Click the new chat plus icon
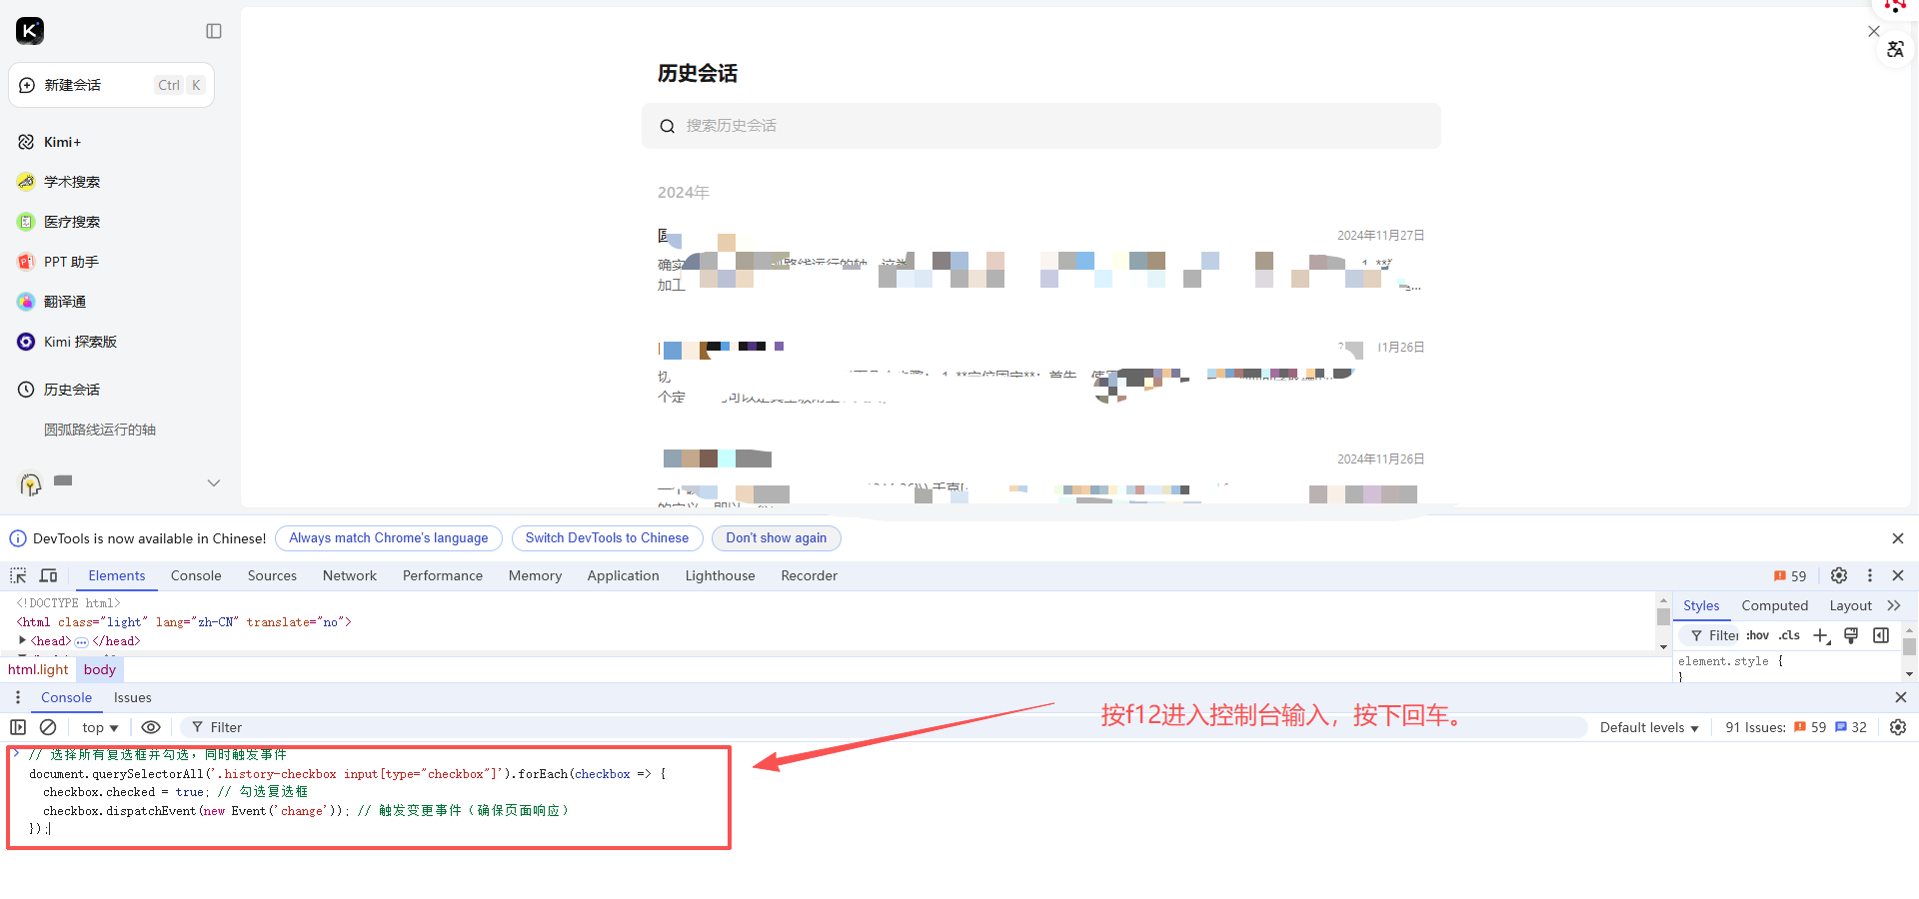The width and height of the screenshot is (1919, 899). 27,86
